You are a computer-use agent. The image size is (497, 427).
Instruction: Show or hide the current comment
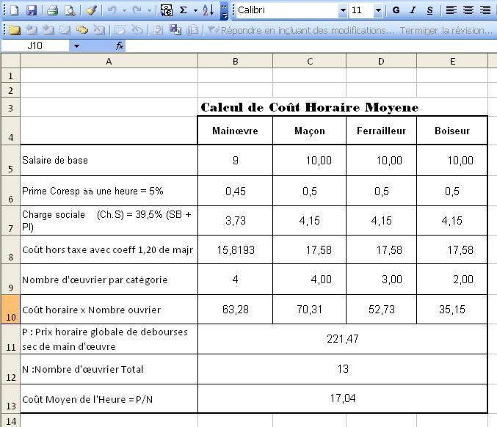coord(65,30)
